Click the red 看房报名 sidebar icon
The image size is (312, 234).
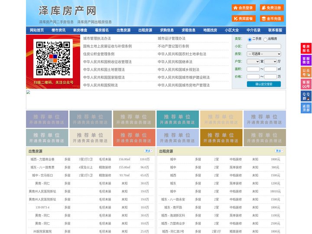306,49
